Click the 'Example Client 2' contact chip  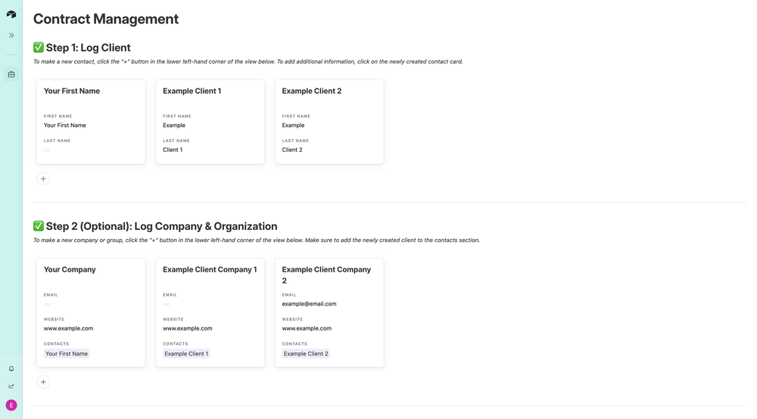point(306,353)
